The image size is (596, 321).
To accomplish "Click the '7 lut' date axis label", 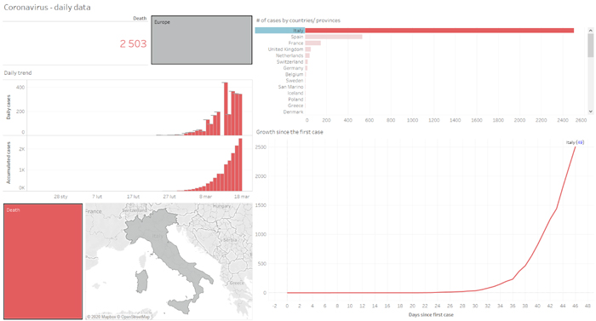I will (x=97, y=197).
